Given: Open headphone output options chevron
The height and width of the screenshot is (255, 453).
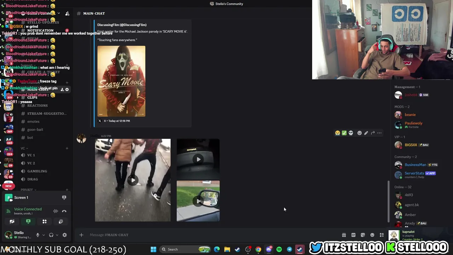Looking at the screenshot, I should [x=57, y=235].
